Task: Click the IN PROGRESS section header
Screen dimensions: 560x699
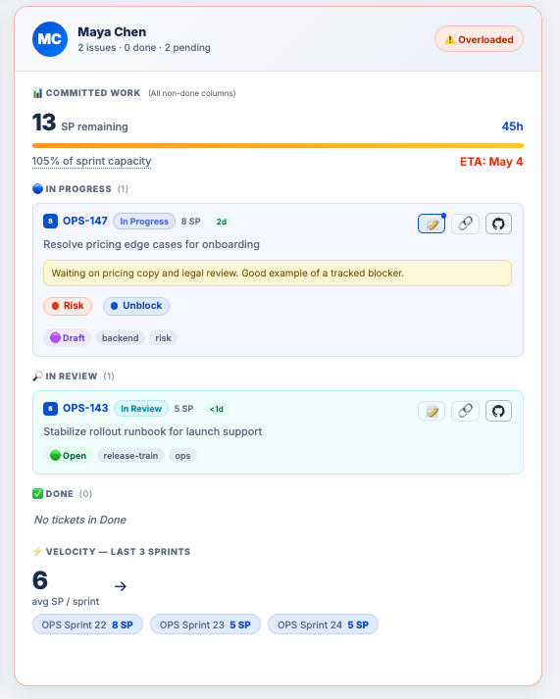Action: [80, 189]
